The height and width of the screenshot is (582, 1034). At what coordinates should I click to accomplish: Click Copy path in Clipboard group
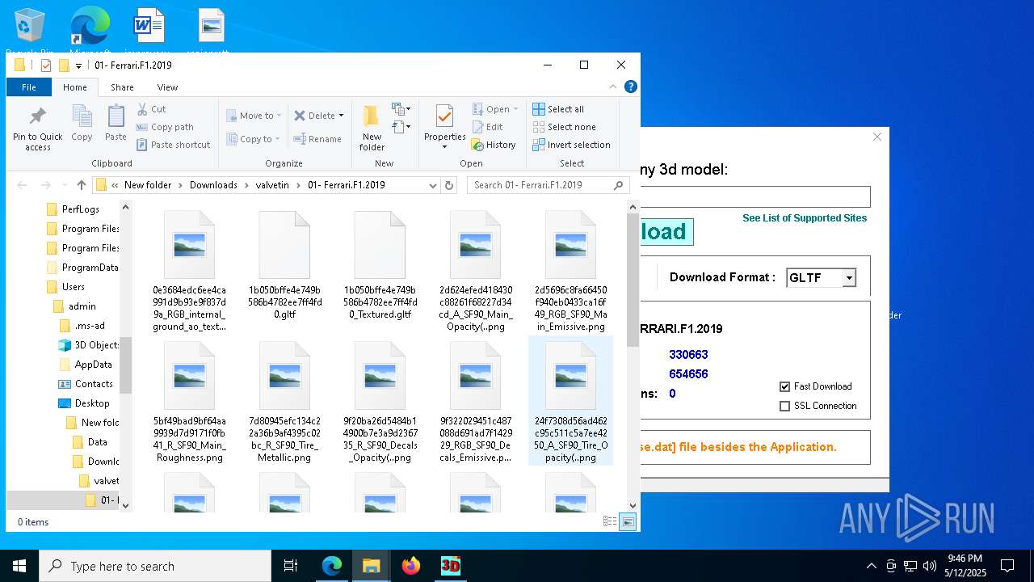[165, 127]
